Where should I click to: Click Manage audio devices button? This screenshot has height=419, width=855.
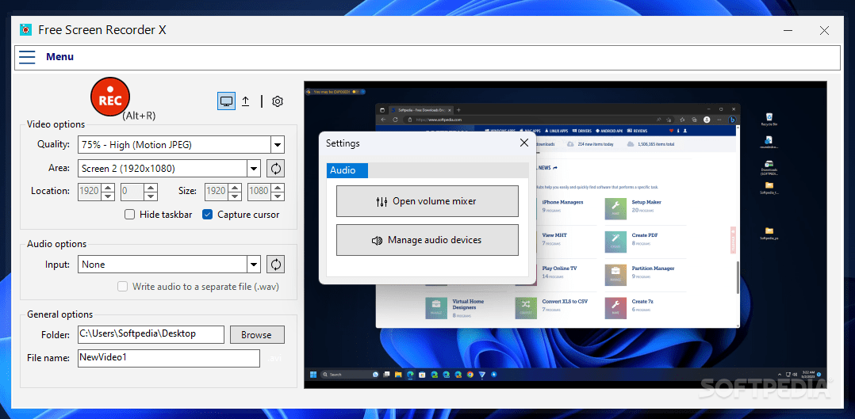(427, 240)
